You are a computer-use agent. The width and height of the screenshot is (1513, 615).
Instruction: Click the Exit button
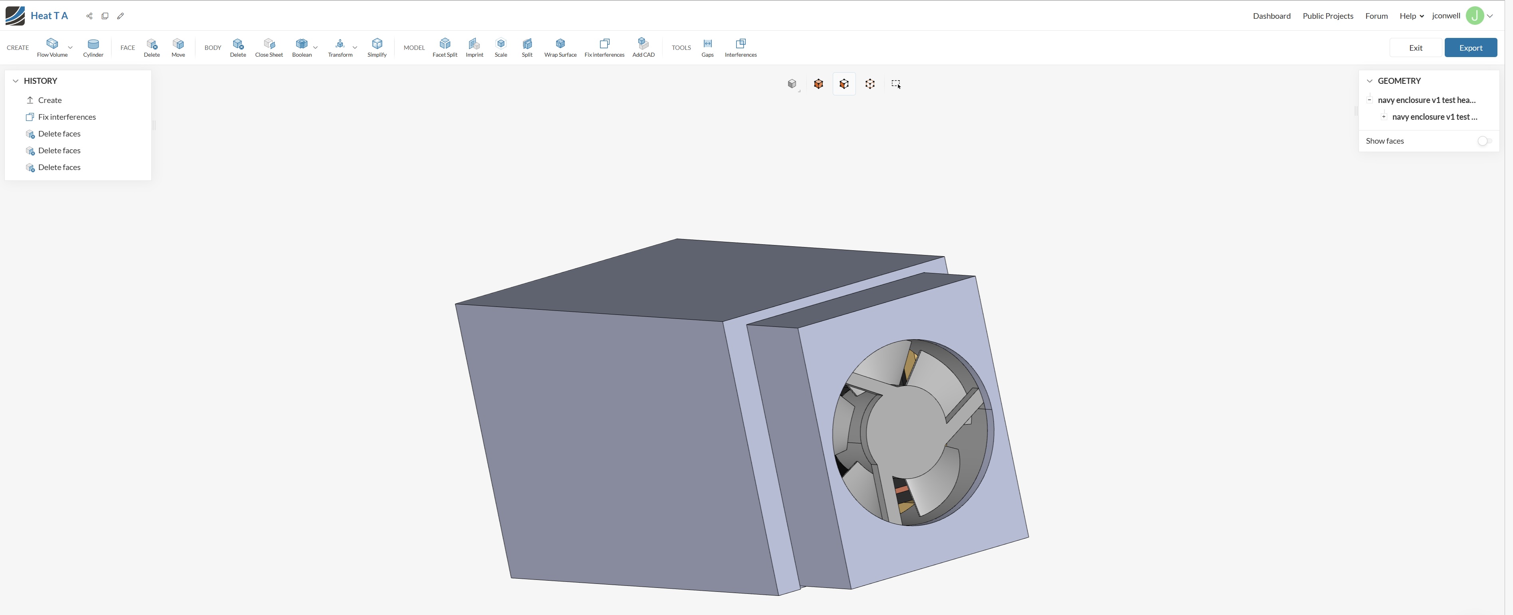[x=1416, y=47]
